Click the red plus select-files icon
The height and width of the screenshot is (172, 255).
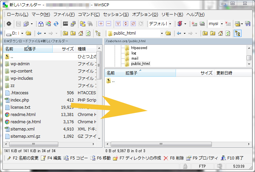(101, 24)
